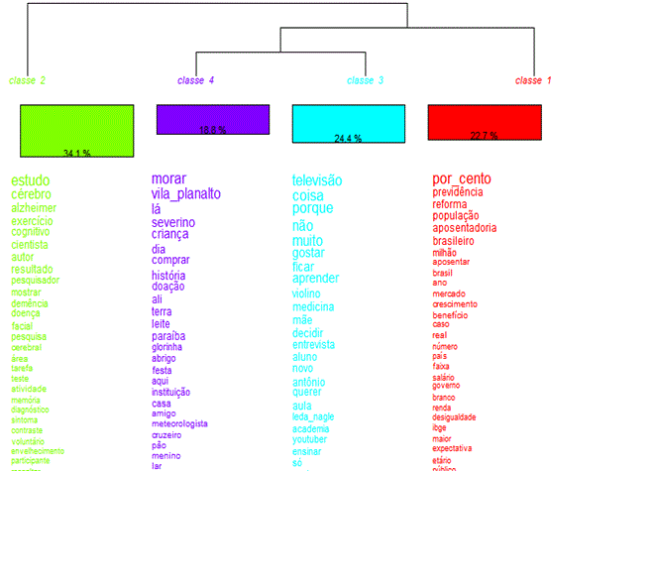Click the word 'por_cento' in red
This screenshot has width=655, height=586.
(x=462, y=179)
